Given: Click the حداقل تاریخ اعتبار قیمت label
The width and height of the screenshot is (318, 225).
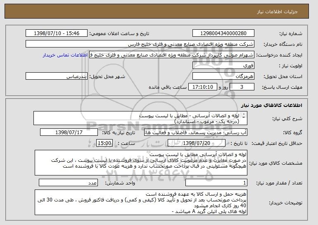Looking at the screenshot, I should (x=277, y=144).
